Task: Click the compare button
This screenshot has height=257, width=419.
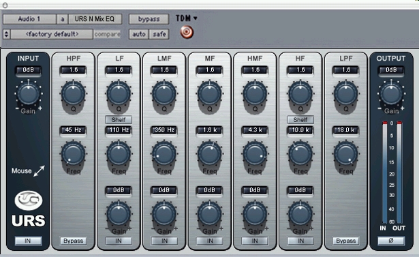Action: coord(107,34)
